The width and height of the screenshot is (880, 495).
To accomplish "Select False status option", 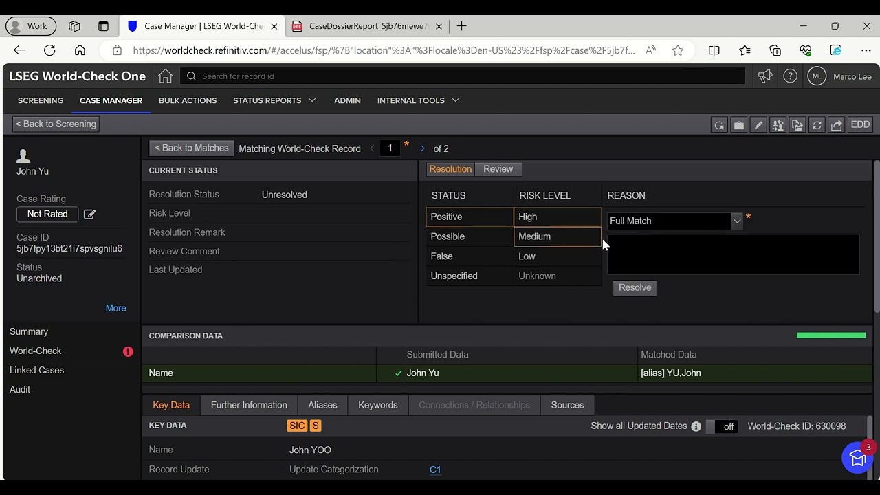I will 470,256.
